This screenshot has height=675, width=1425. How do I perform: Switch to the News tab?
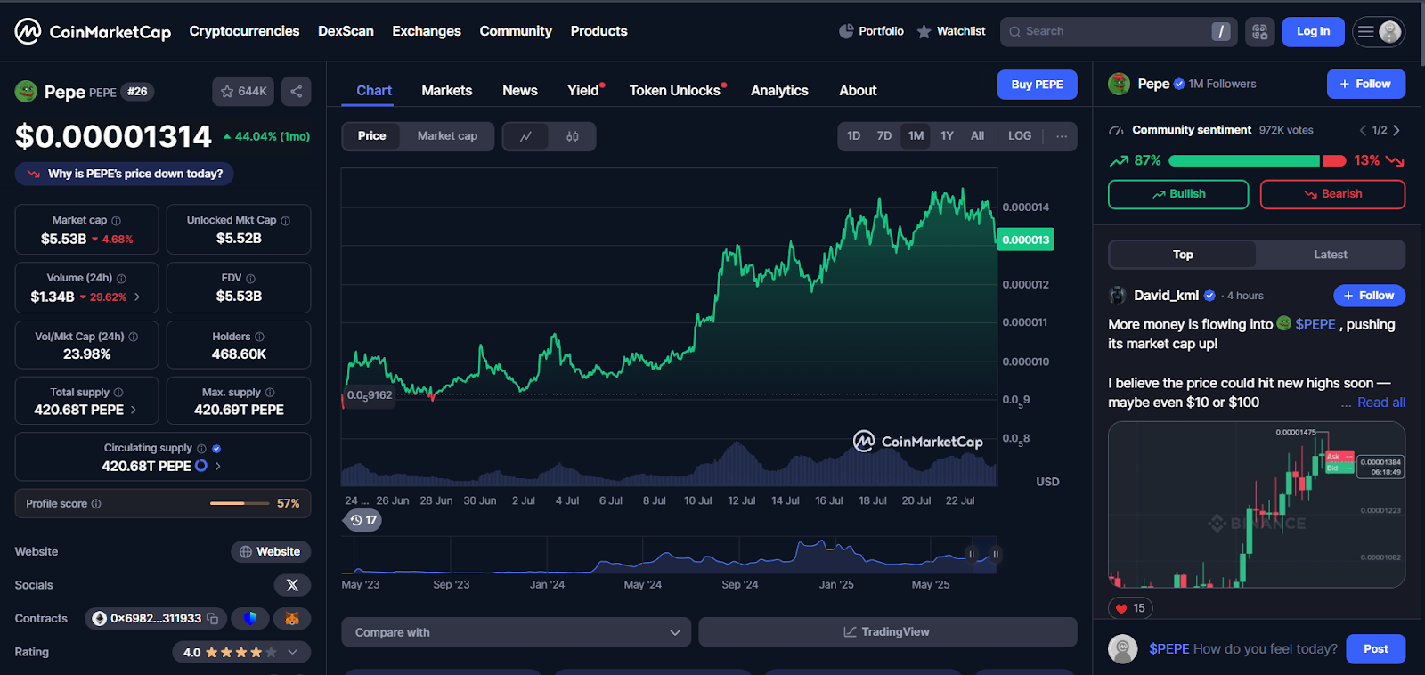pos(520,91)
